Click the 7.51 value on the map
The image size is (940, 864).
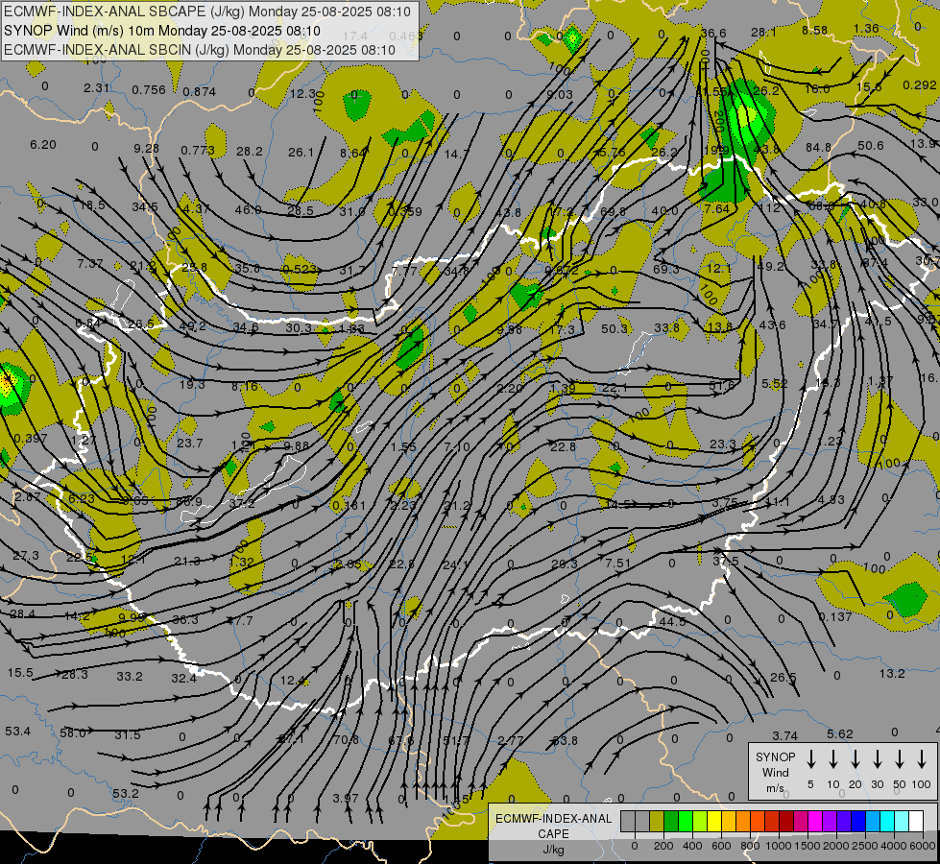tap(618, 563)
